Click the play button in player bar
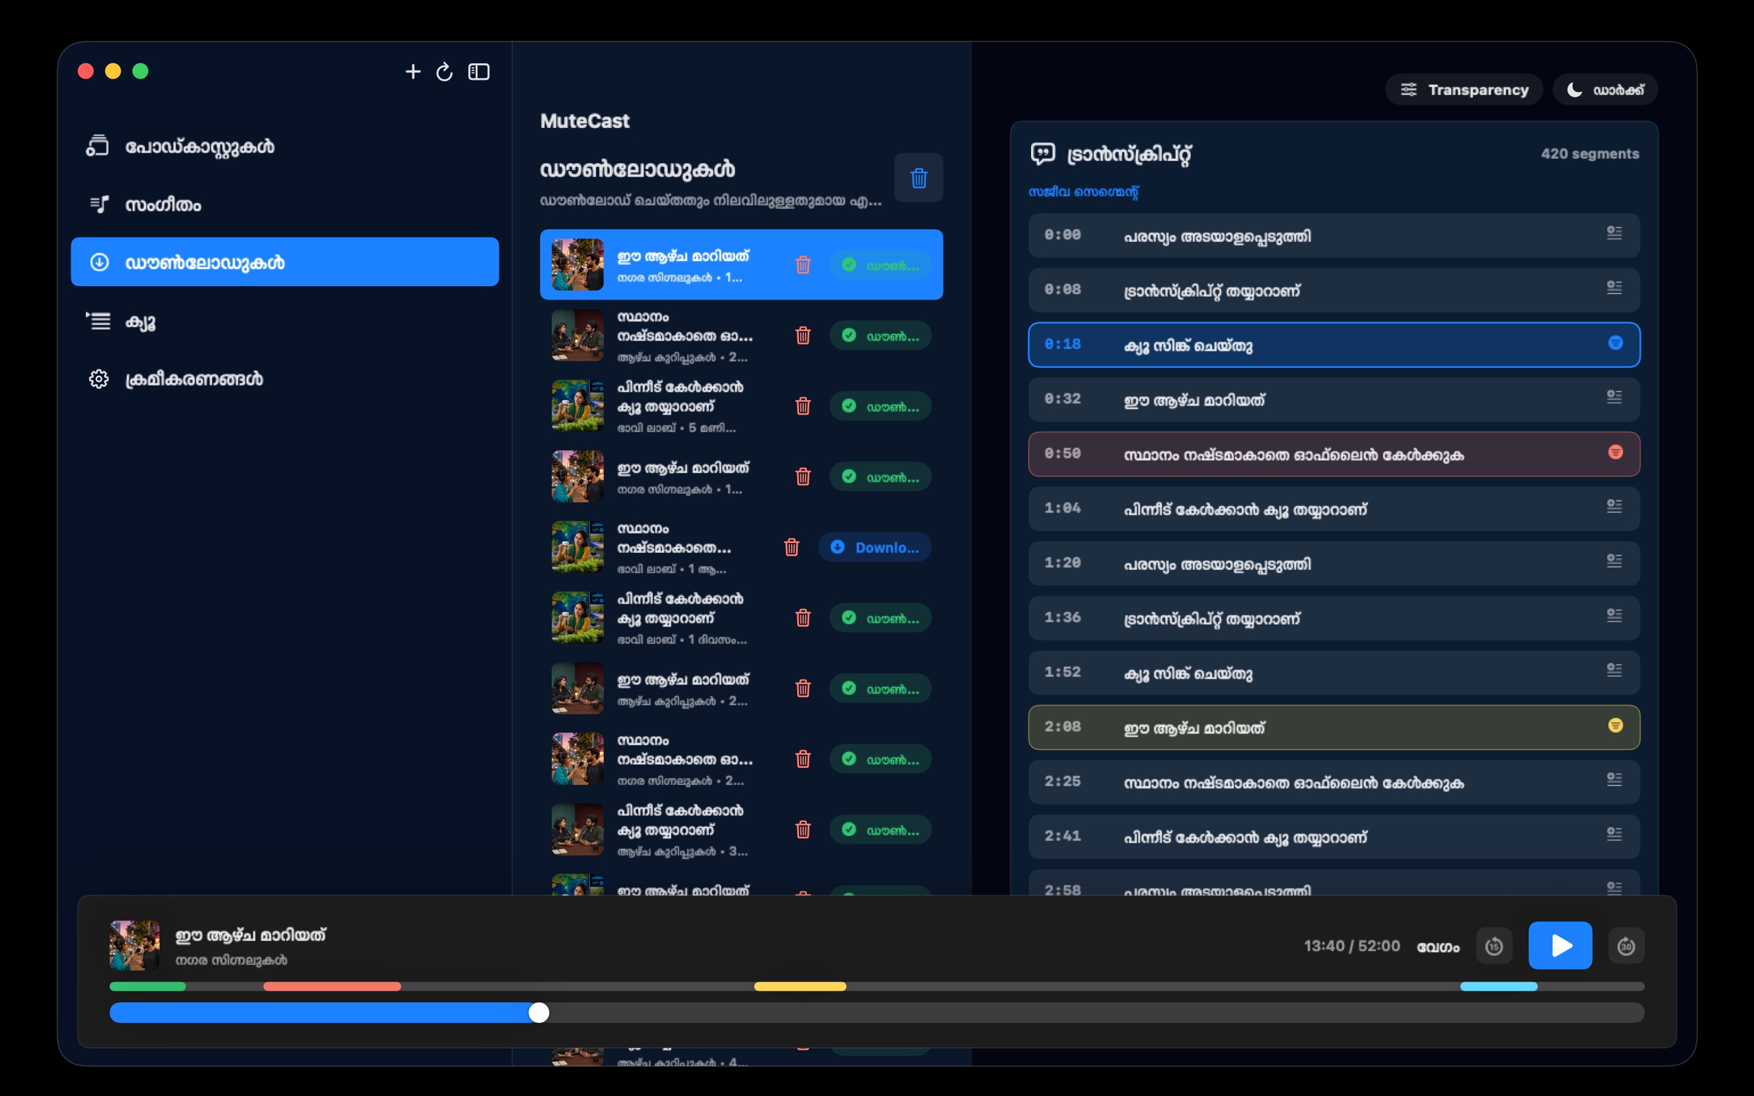Viewport: 1754px width, 1096px height. (1560, 945)
